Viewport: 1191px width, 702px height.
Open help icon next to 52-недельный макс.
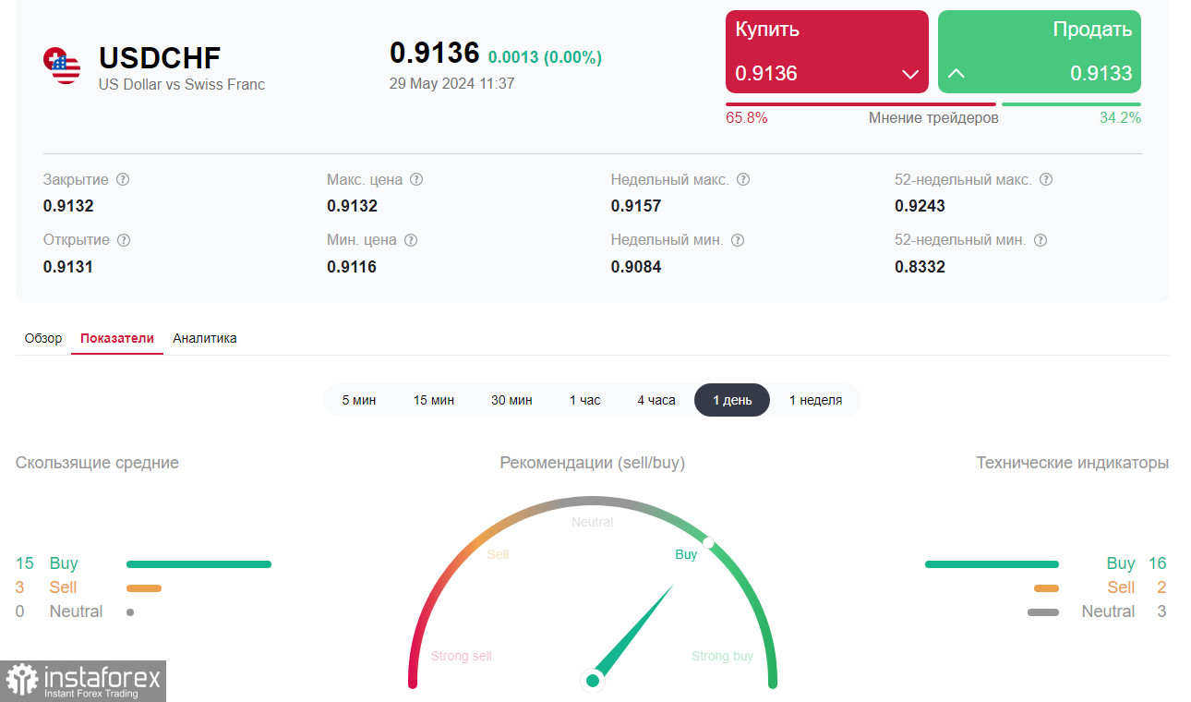tap(1046, 179)
